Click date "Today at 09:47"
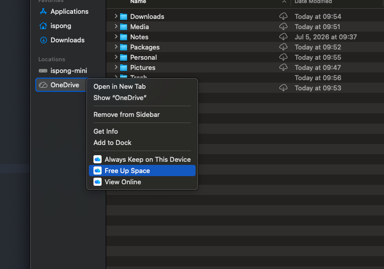The width and height of the screenshot is (384, 269). (x=318, y=67)
